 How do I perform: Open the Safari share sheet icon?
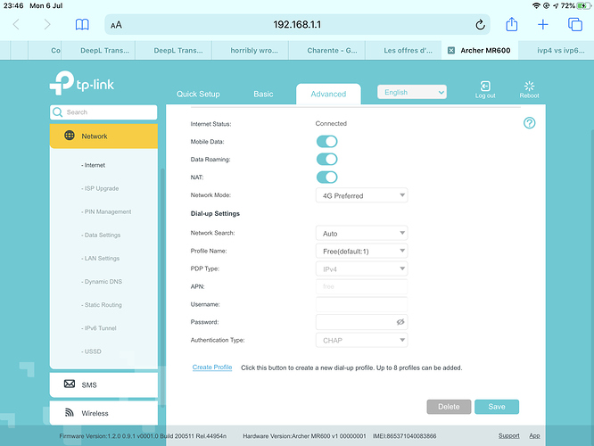(x=511, y=24)
